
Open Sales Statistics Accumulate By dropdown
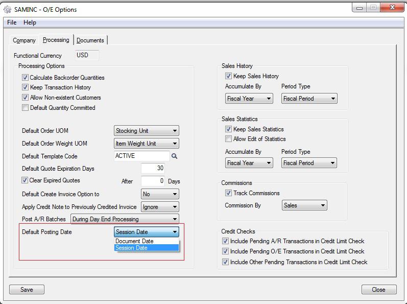point(249,163)
